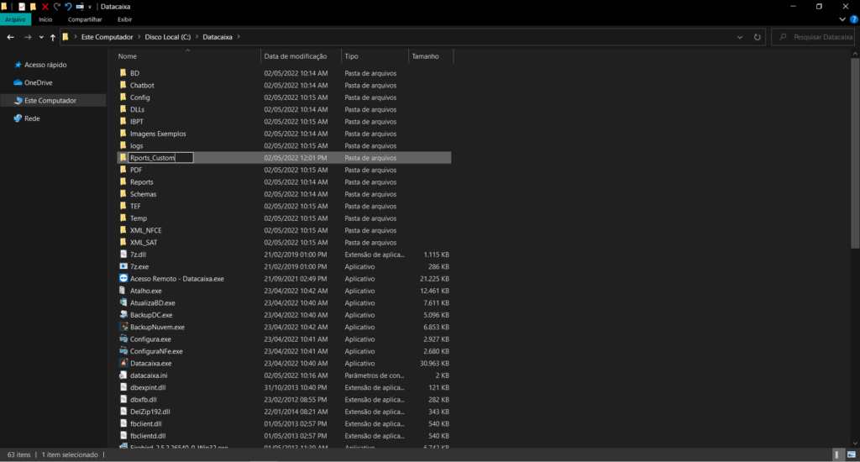Screen dimensions: 860x462
Task: Click the red X delete icon in title bar
Action: coord(45,7)
